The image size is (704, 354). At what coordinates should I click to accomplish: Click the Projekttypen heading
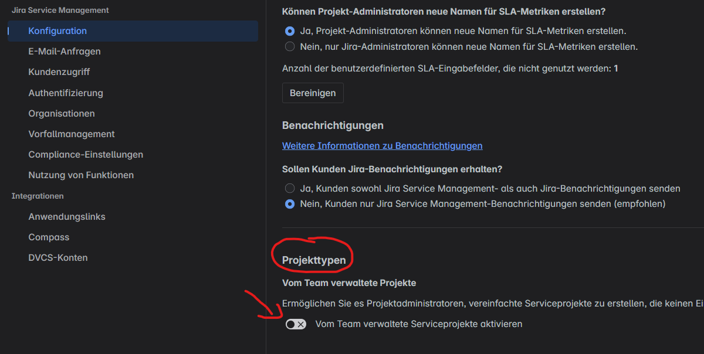[314, 260]
